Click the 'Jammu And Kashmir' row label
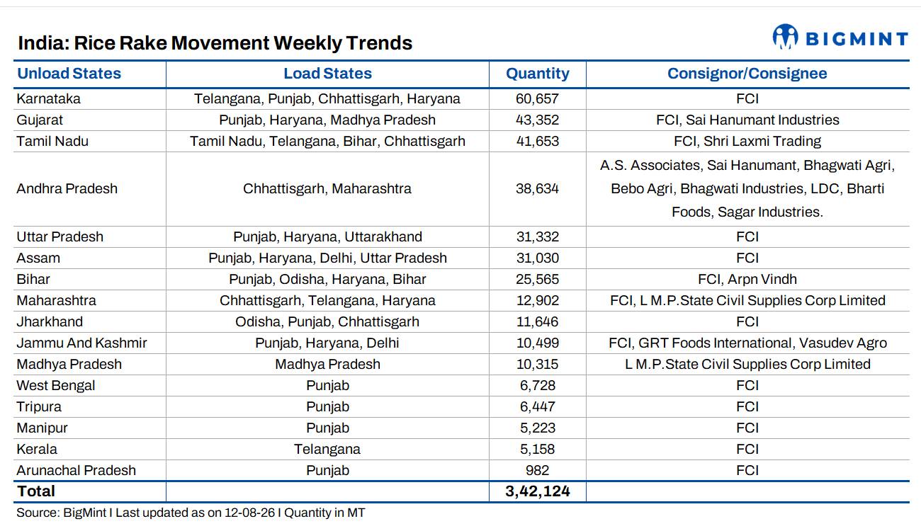 point(82,343)
